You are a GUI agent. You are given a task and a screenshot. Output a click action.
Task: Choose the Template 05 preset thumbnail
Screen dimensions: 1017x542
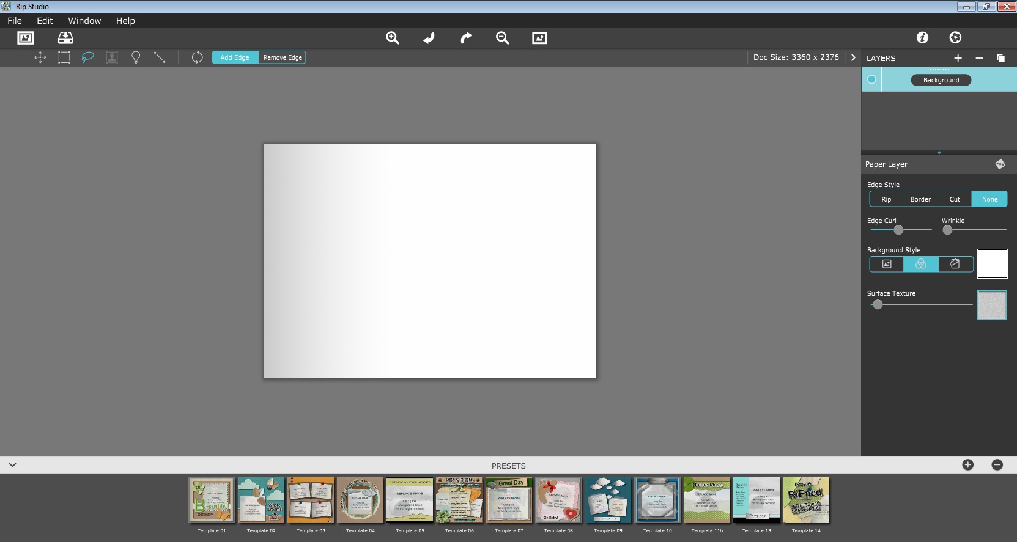click(410, 500)
